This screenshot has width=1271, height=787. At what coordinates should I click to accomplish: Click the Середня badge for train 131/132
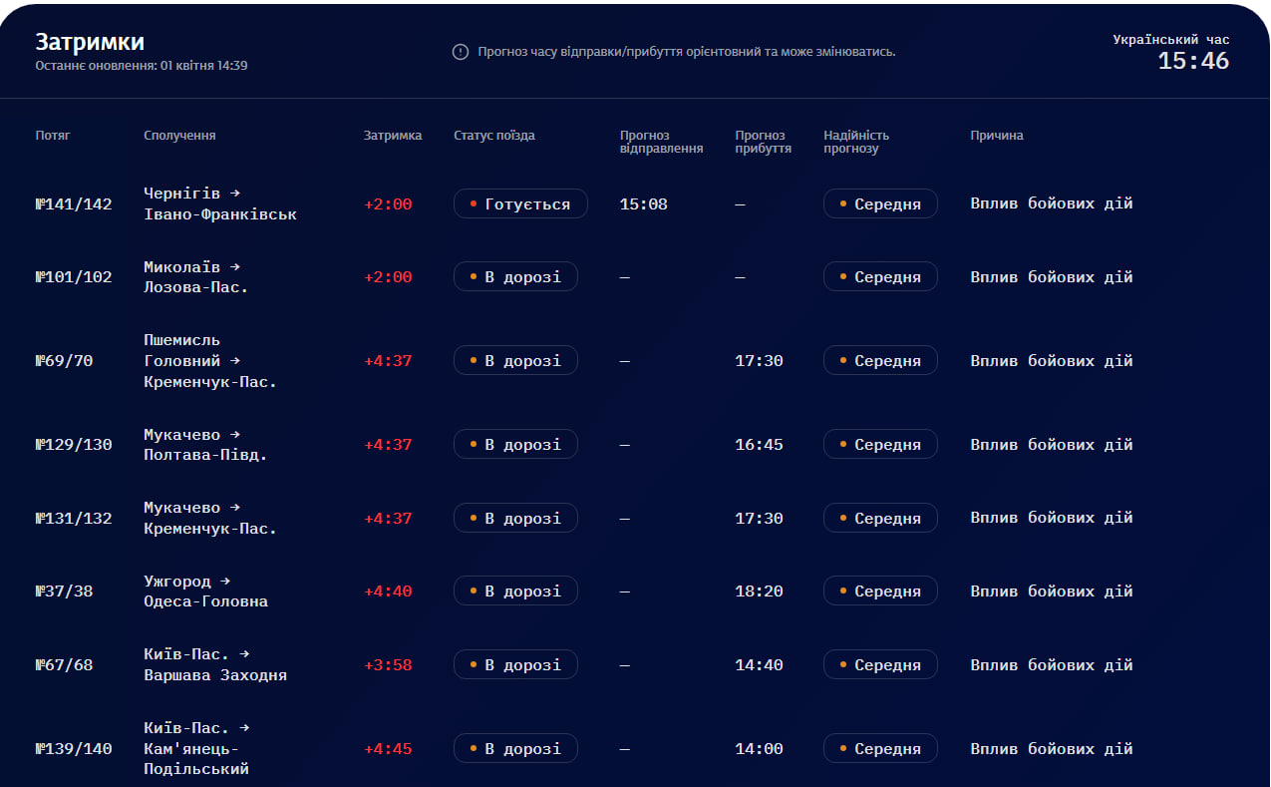880,519
